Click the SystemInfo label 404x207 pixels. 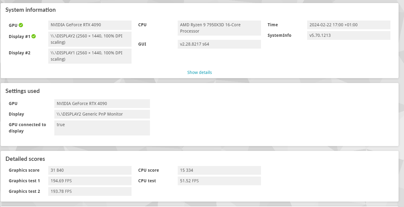pyautogui.click(x=279, y=35)
